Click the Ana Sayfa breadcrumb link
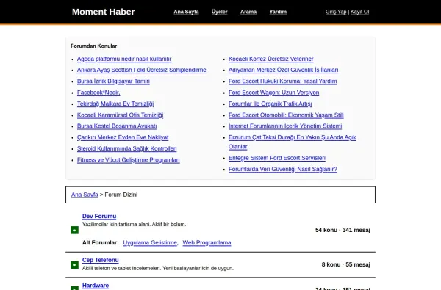The height and width of the screenshot is (290, 441). click(85, 195)
